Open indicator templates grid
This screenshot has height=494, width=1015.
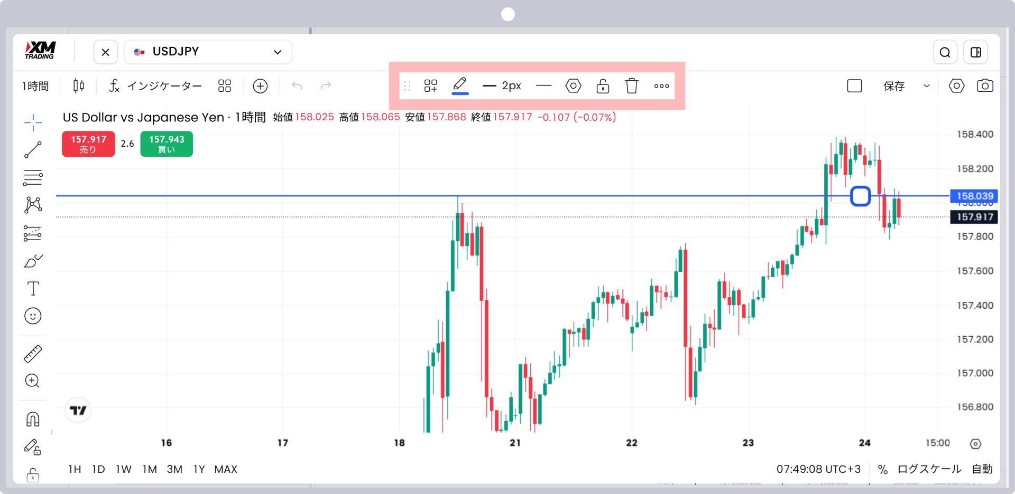pos(225,85)
